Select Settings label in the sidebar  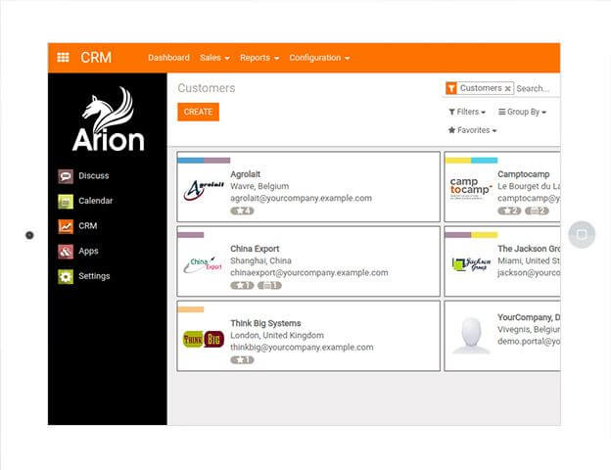[94, 276]
